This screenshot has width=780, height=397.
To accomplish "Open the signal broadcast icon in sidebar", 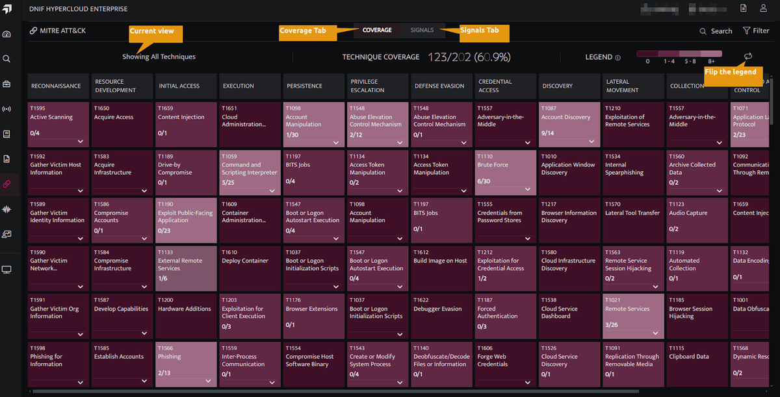I will click(7, 109).
